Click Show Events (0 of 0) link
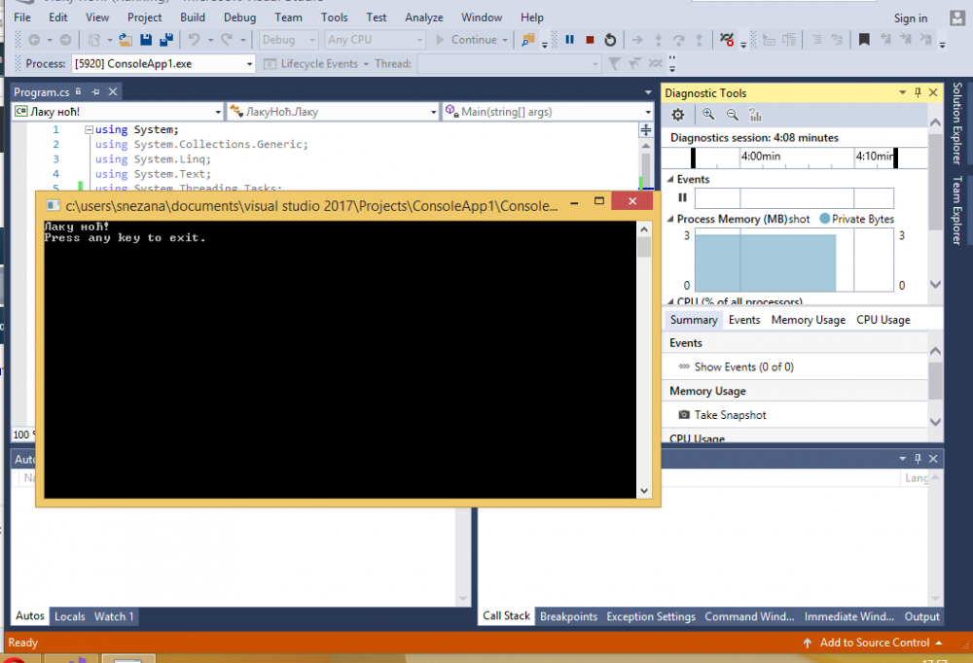The width and height of the screenshot is (973, 663). [x=743, y=366]
